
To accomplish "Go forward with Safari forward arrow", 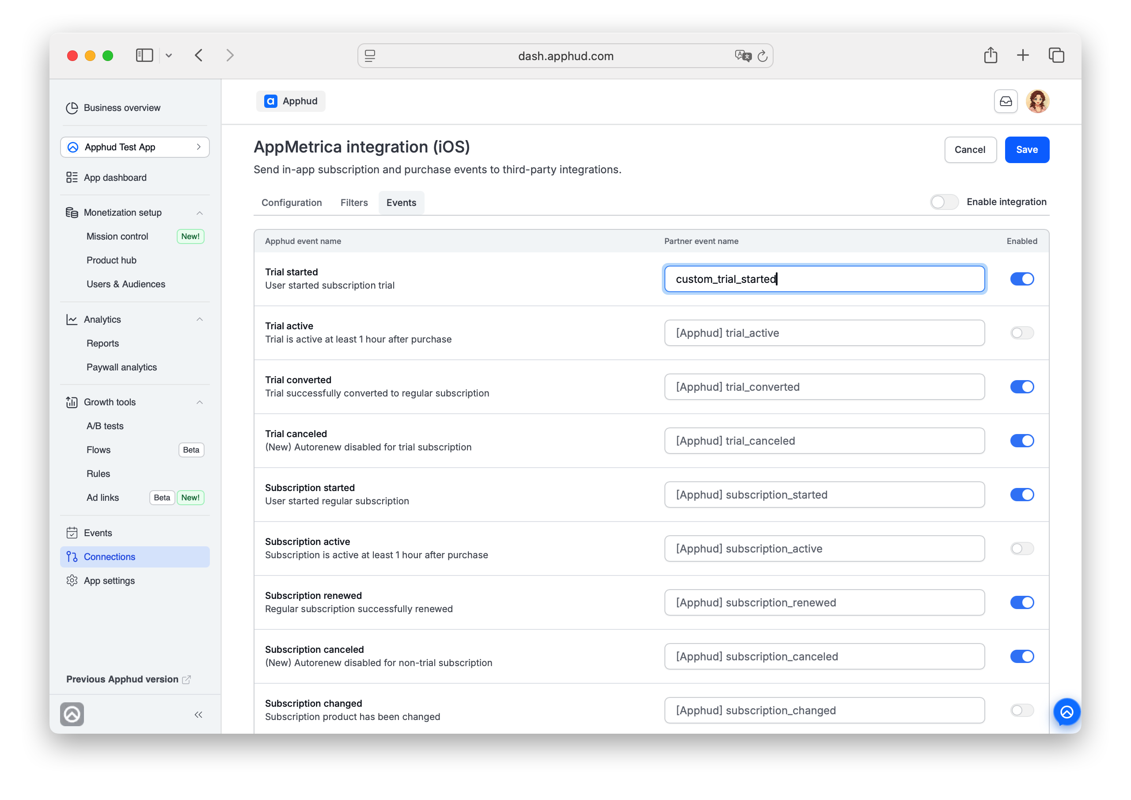I will tap(230, 55).
